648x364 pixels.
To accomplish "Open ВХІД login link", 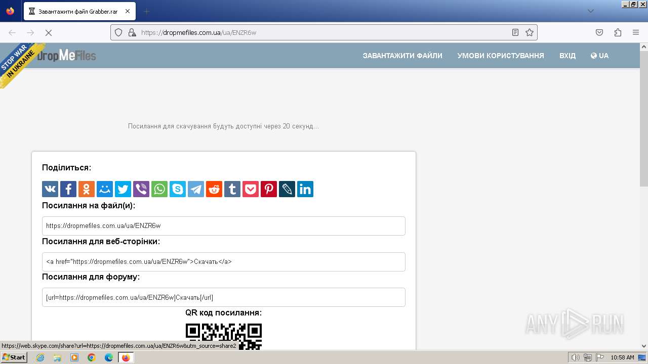I will [568, 56].
